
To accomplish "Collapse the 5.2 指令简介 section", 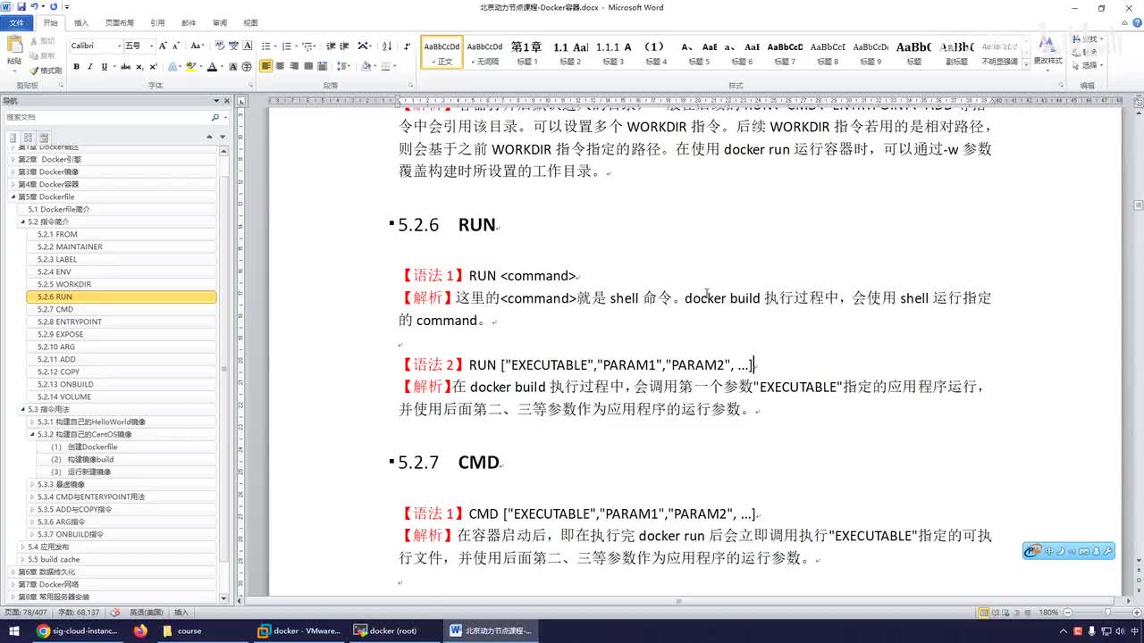I will click(23, 221).
